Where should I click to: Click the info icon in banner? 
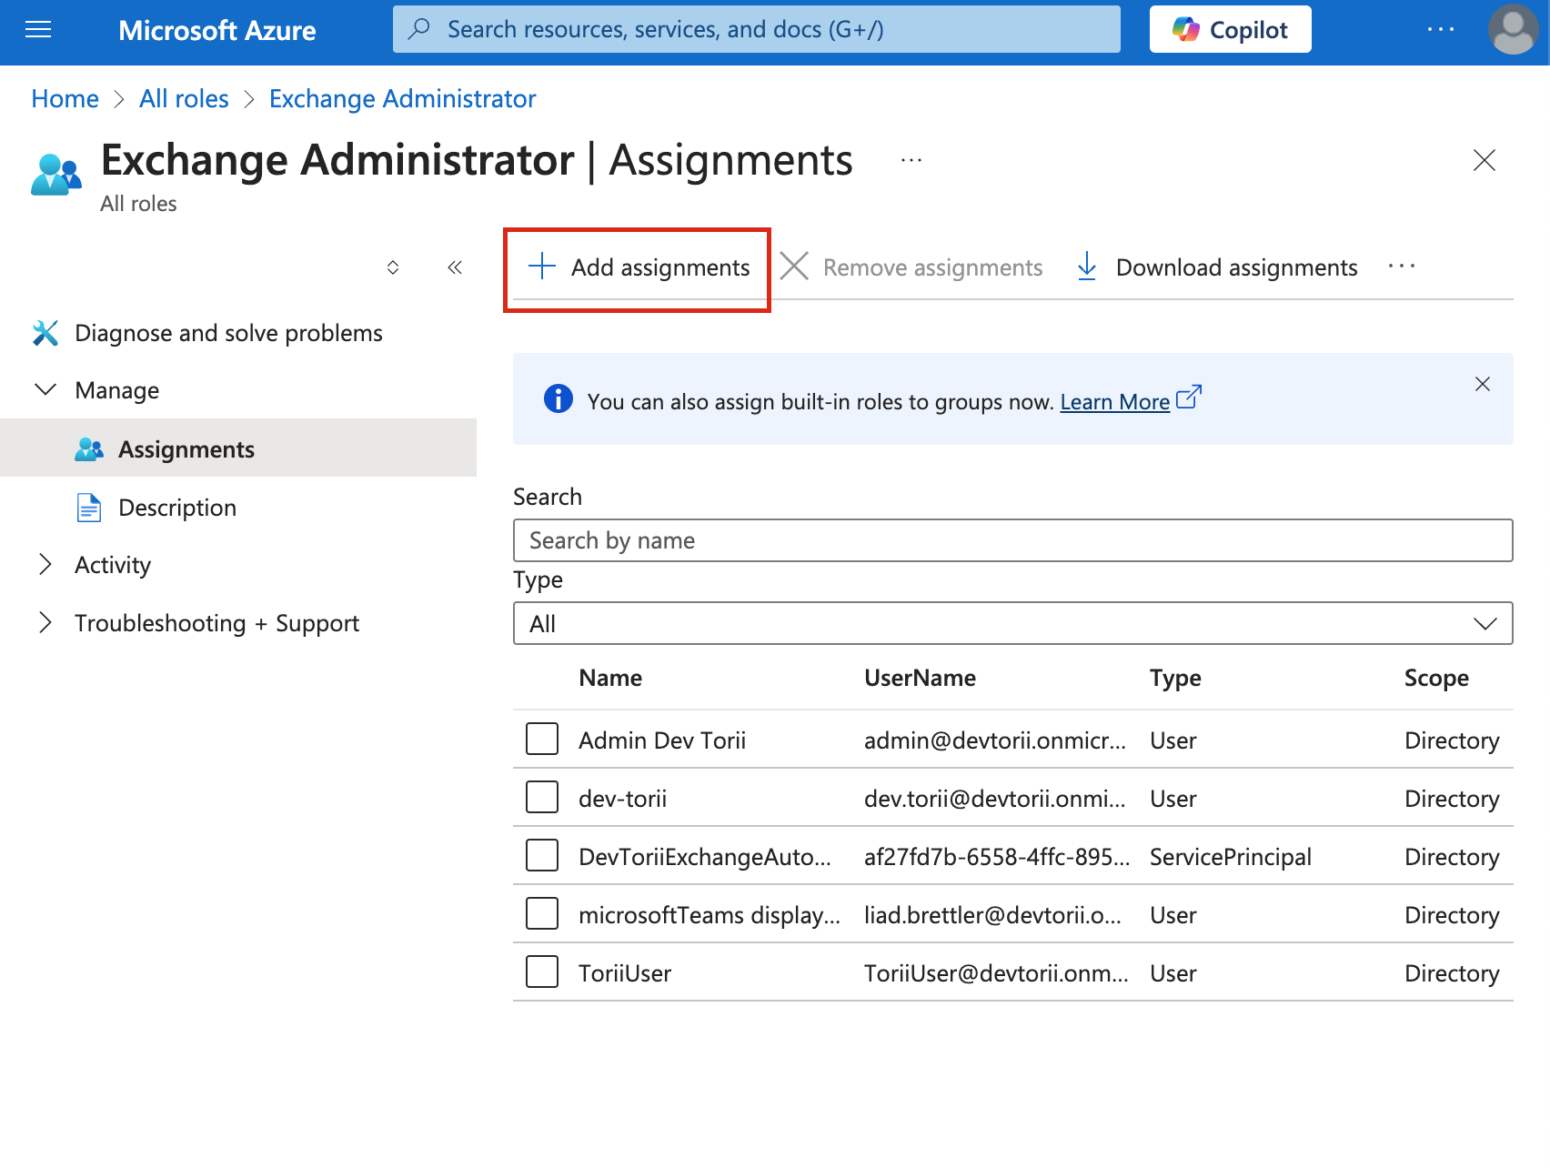559,398
